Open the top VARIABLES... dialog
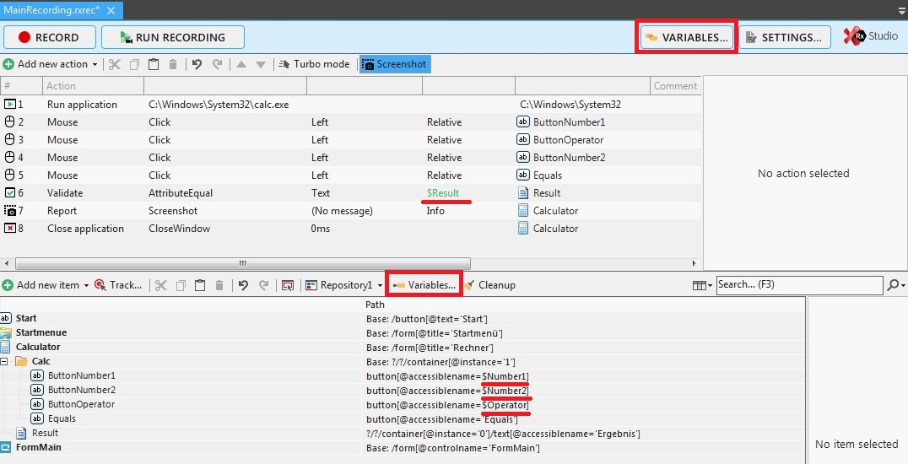This screenshot has width=908, height=464. tap(686, 37)
